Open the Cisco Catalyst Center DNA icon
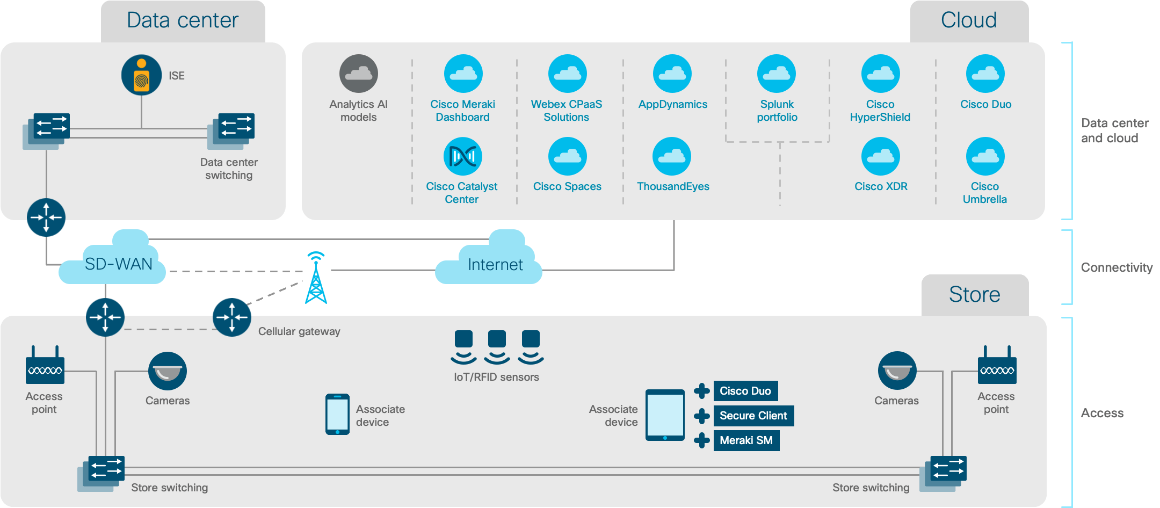Image resolution: width=1160 pixels, height=508 pixels. (463, 156)
